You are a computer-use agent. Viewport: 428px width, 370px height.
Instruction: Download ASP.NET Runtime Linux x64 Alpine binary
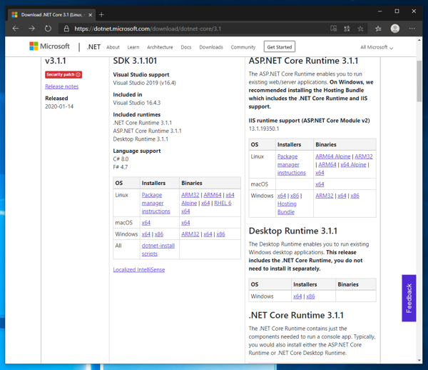click(x=353, y=164)
